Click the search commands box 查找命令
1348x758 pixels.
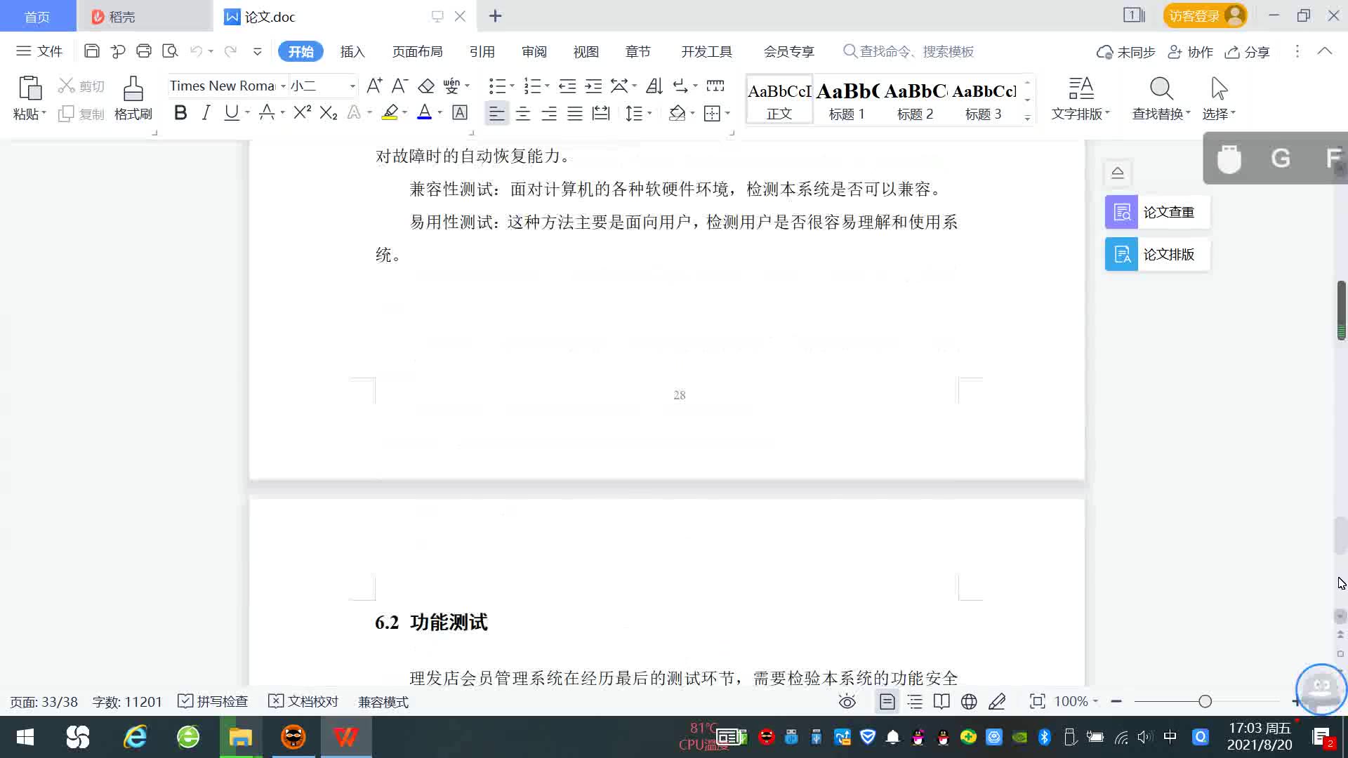coord(916,52)
